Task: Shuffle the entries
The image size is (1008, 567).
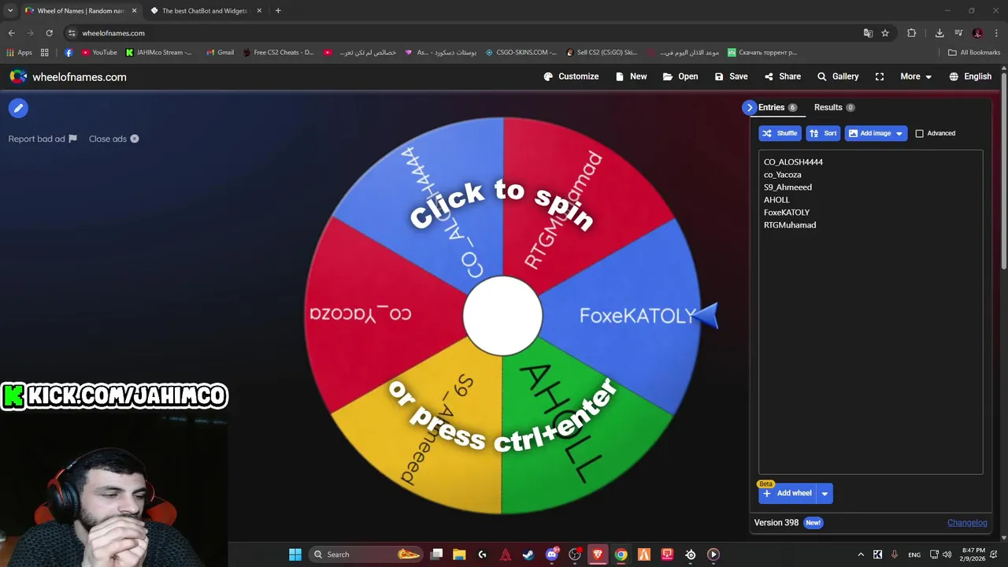Action: [780, 133]
